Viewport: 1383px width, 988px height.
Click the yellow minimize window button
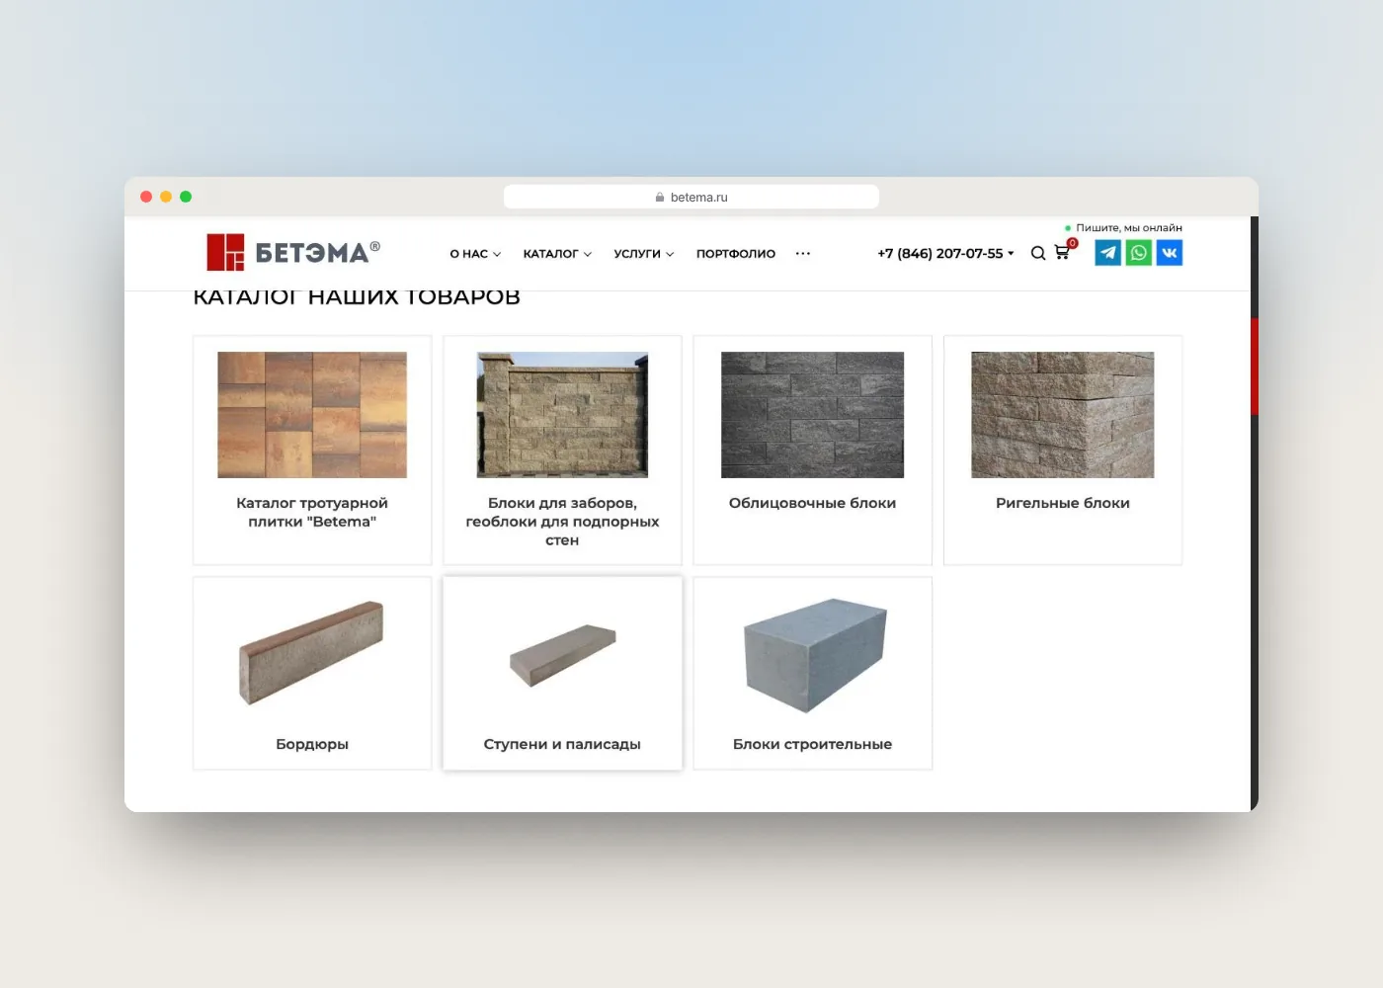pos(166,197)
